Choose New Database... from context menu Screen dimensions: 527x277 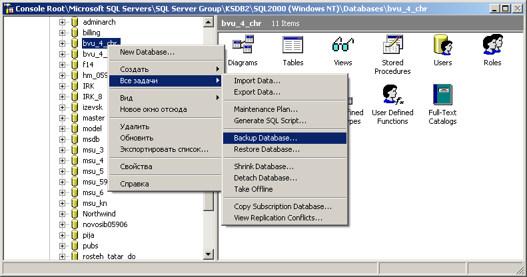(x=165, y=52)
